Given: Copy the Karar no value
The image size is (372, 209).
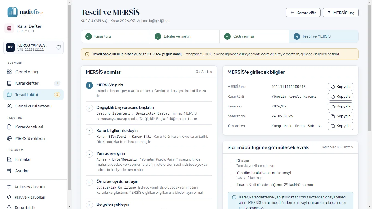Looking at the screenshot, I should click(x=340, y=106).
